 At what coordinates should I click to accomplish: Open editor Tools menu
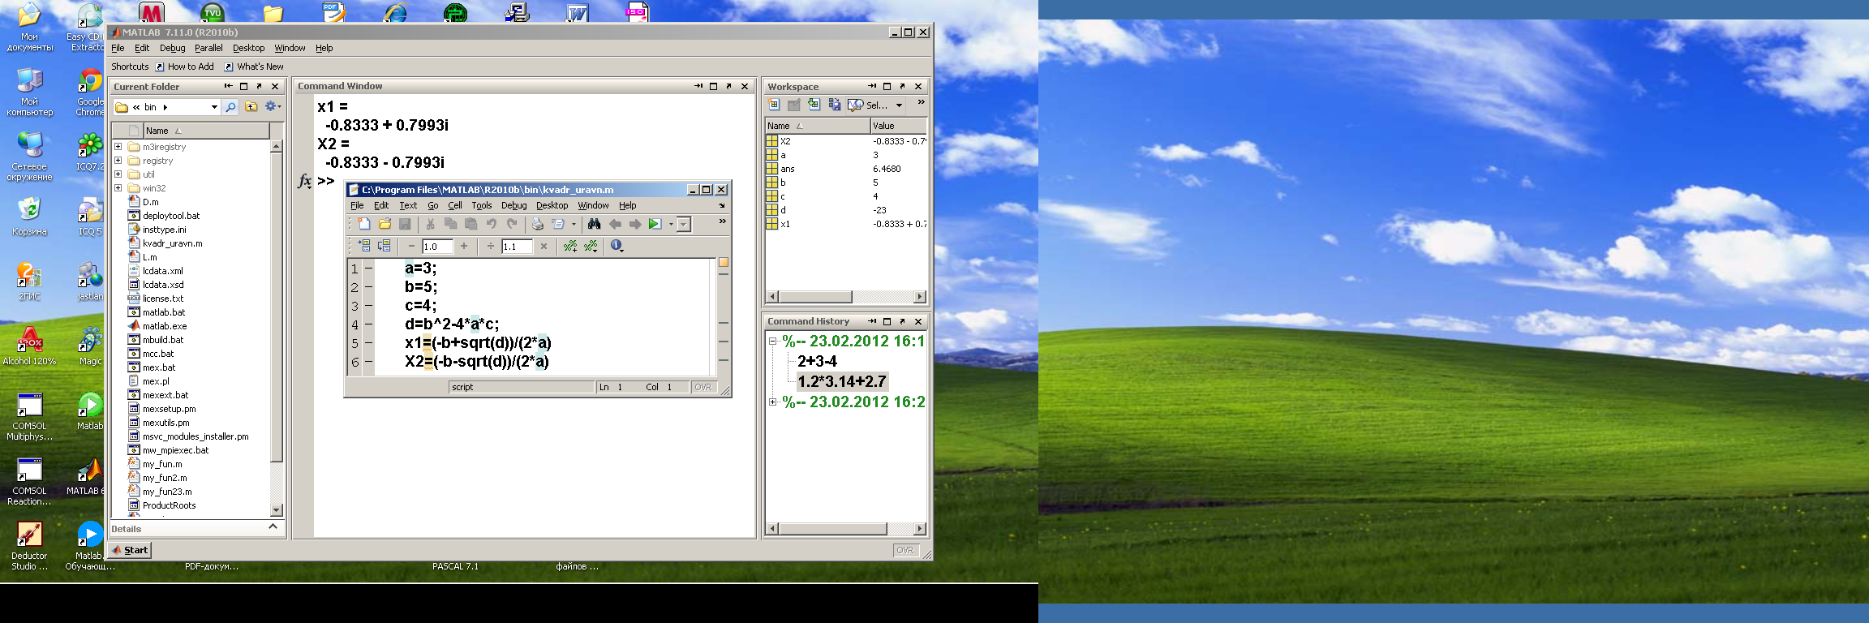[x=482, y=205]
